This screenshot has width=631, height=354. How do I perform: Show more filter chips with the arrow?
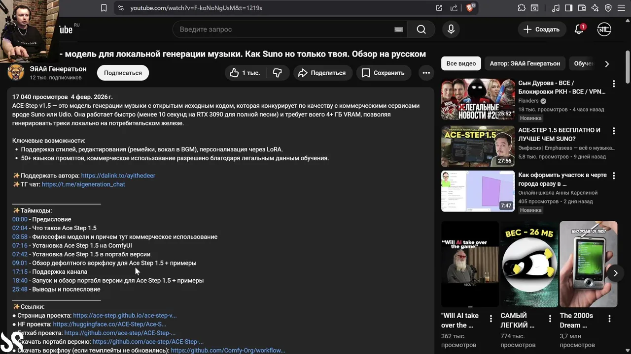click(x=607, y=64)
